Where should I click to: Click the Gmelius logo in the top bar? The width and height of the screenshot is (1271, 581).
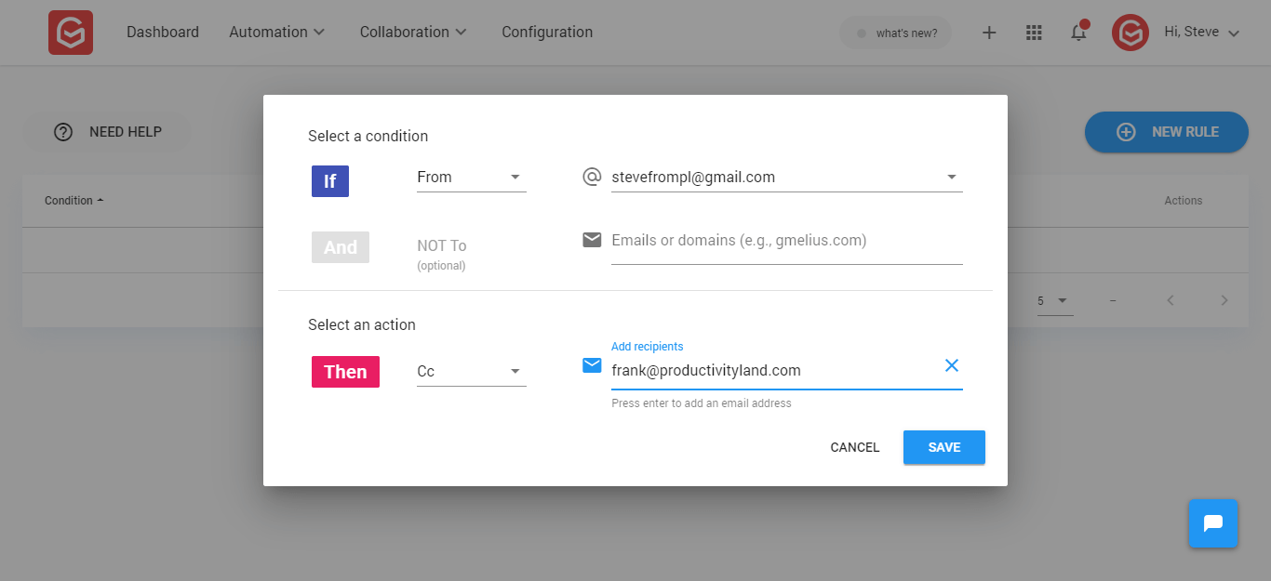pos(70,32)
